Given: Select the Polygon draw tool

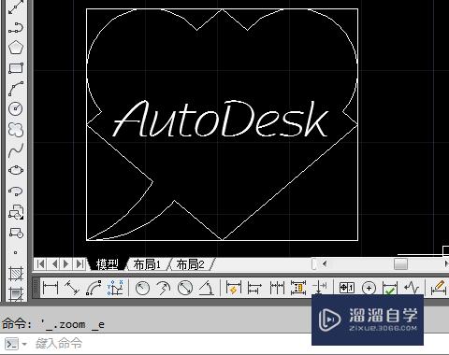Looking at the screenshot, I should tap(16, 48).
